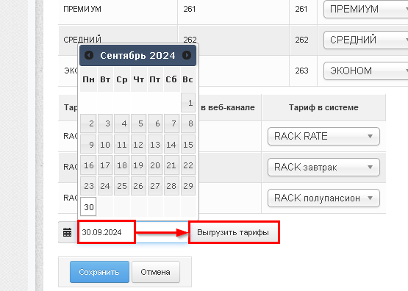Choose day 18 in the calendar
This screenshot has width=408, height=291.
(122, 165)
